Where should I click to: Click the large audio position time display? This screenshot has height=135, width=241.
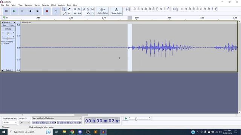(102, 121)
